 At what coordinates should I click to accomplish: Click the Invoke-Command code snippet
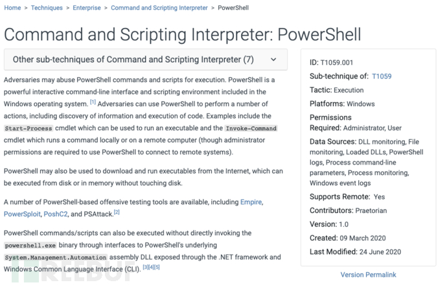coord(251,128)
